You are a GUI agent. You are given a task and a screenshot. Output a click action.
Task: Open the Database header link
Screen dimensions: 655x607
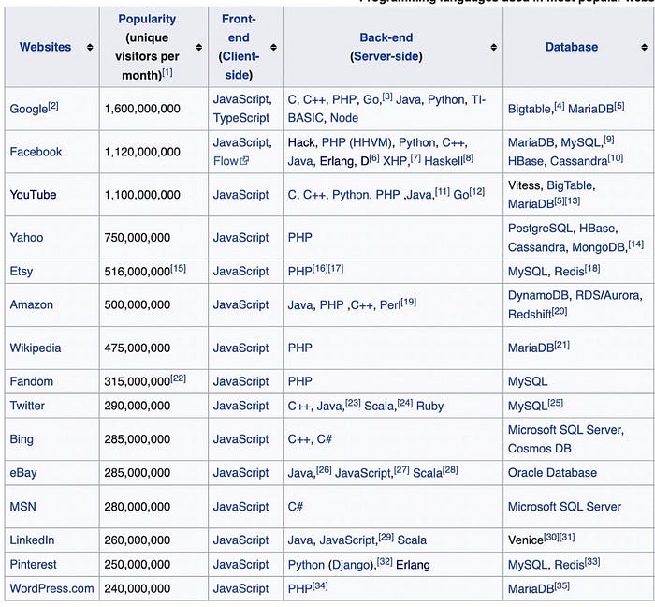pos(572,47)
